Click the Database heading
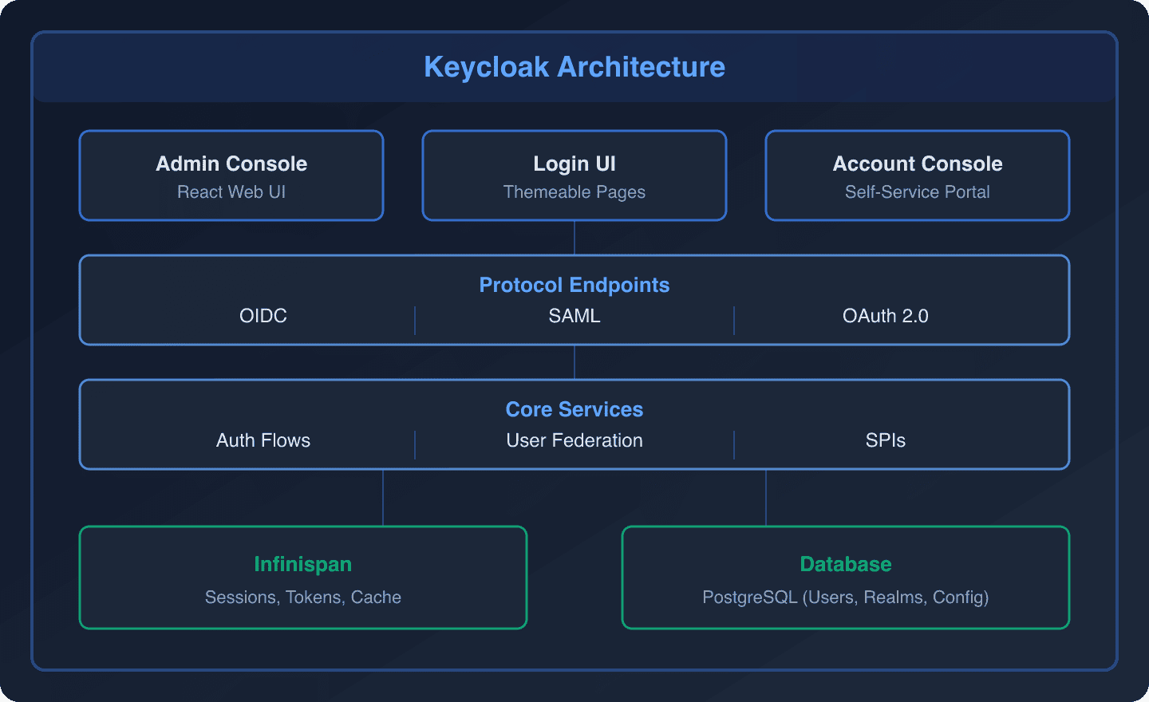This screenshot has width=1149, height=702. [x=846, y=564]
